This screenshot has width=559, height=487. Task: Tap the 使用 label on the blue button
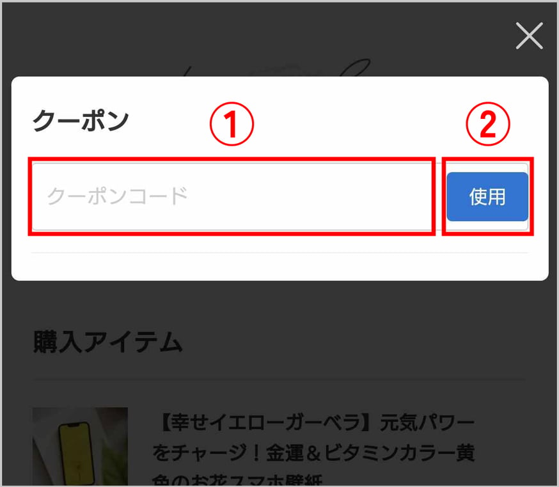[487, 197]
